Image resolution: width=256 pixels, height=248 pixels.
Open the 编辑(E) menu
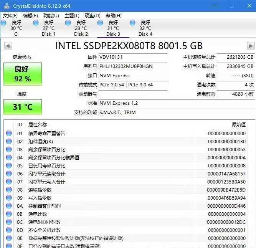(x=30, y=16)
